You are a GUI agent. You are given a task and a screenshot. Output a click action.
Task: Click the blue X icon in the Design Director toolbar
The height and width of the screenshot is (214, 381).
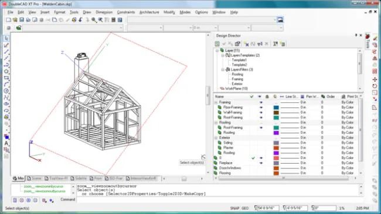pyautogui.click(x=246, y=44)
